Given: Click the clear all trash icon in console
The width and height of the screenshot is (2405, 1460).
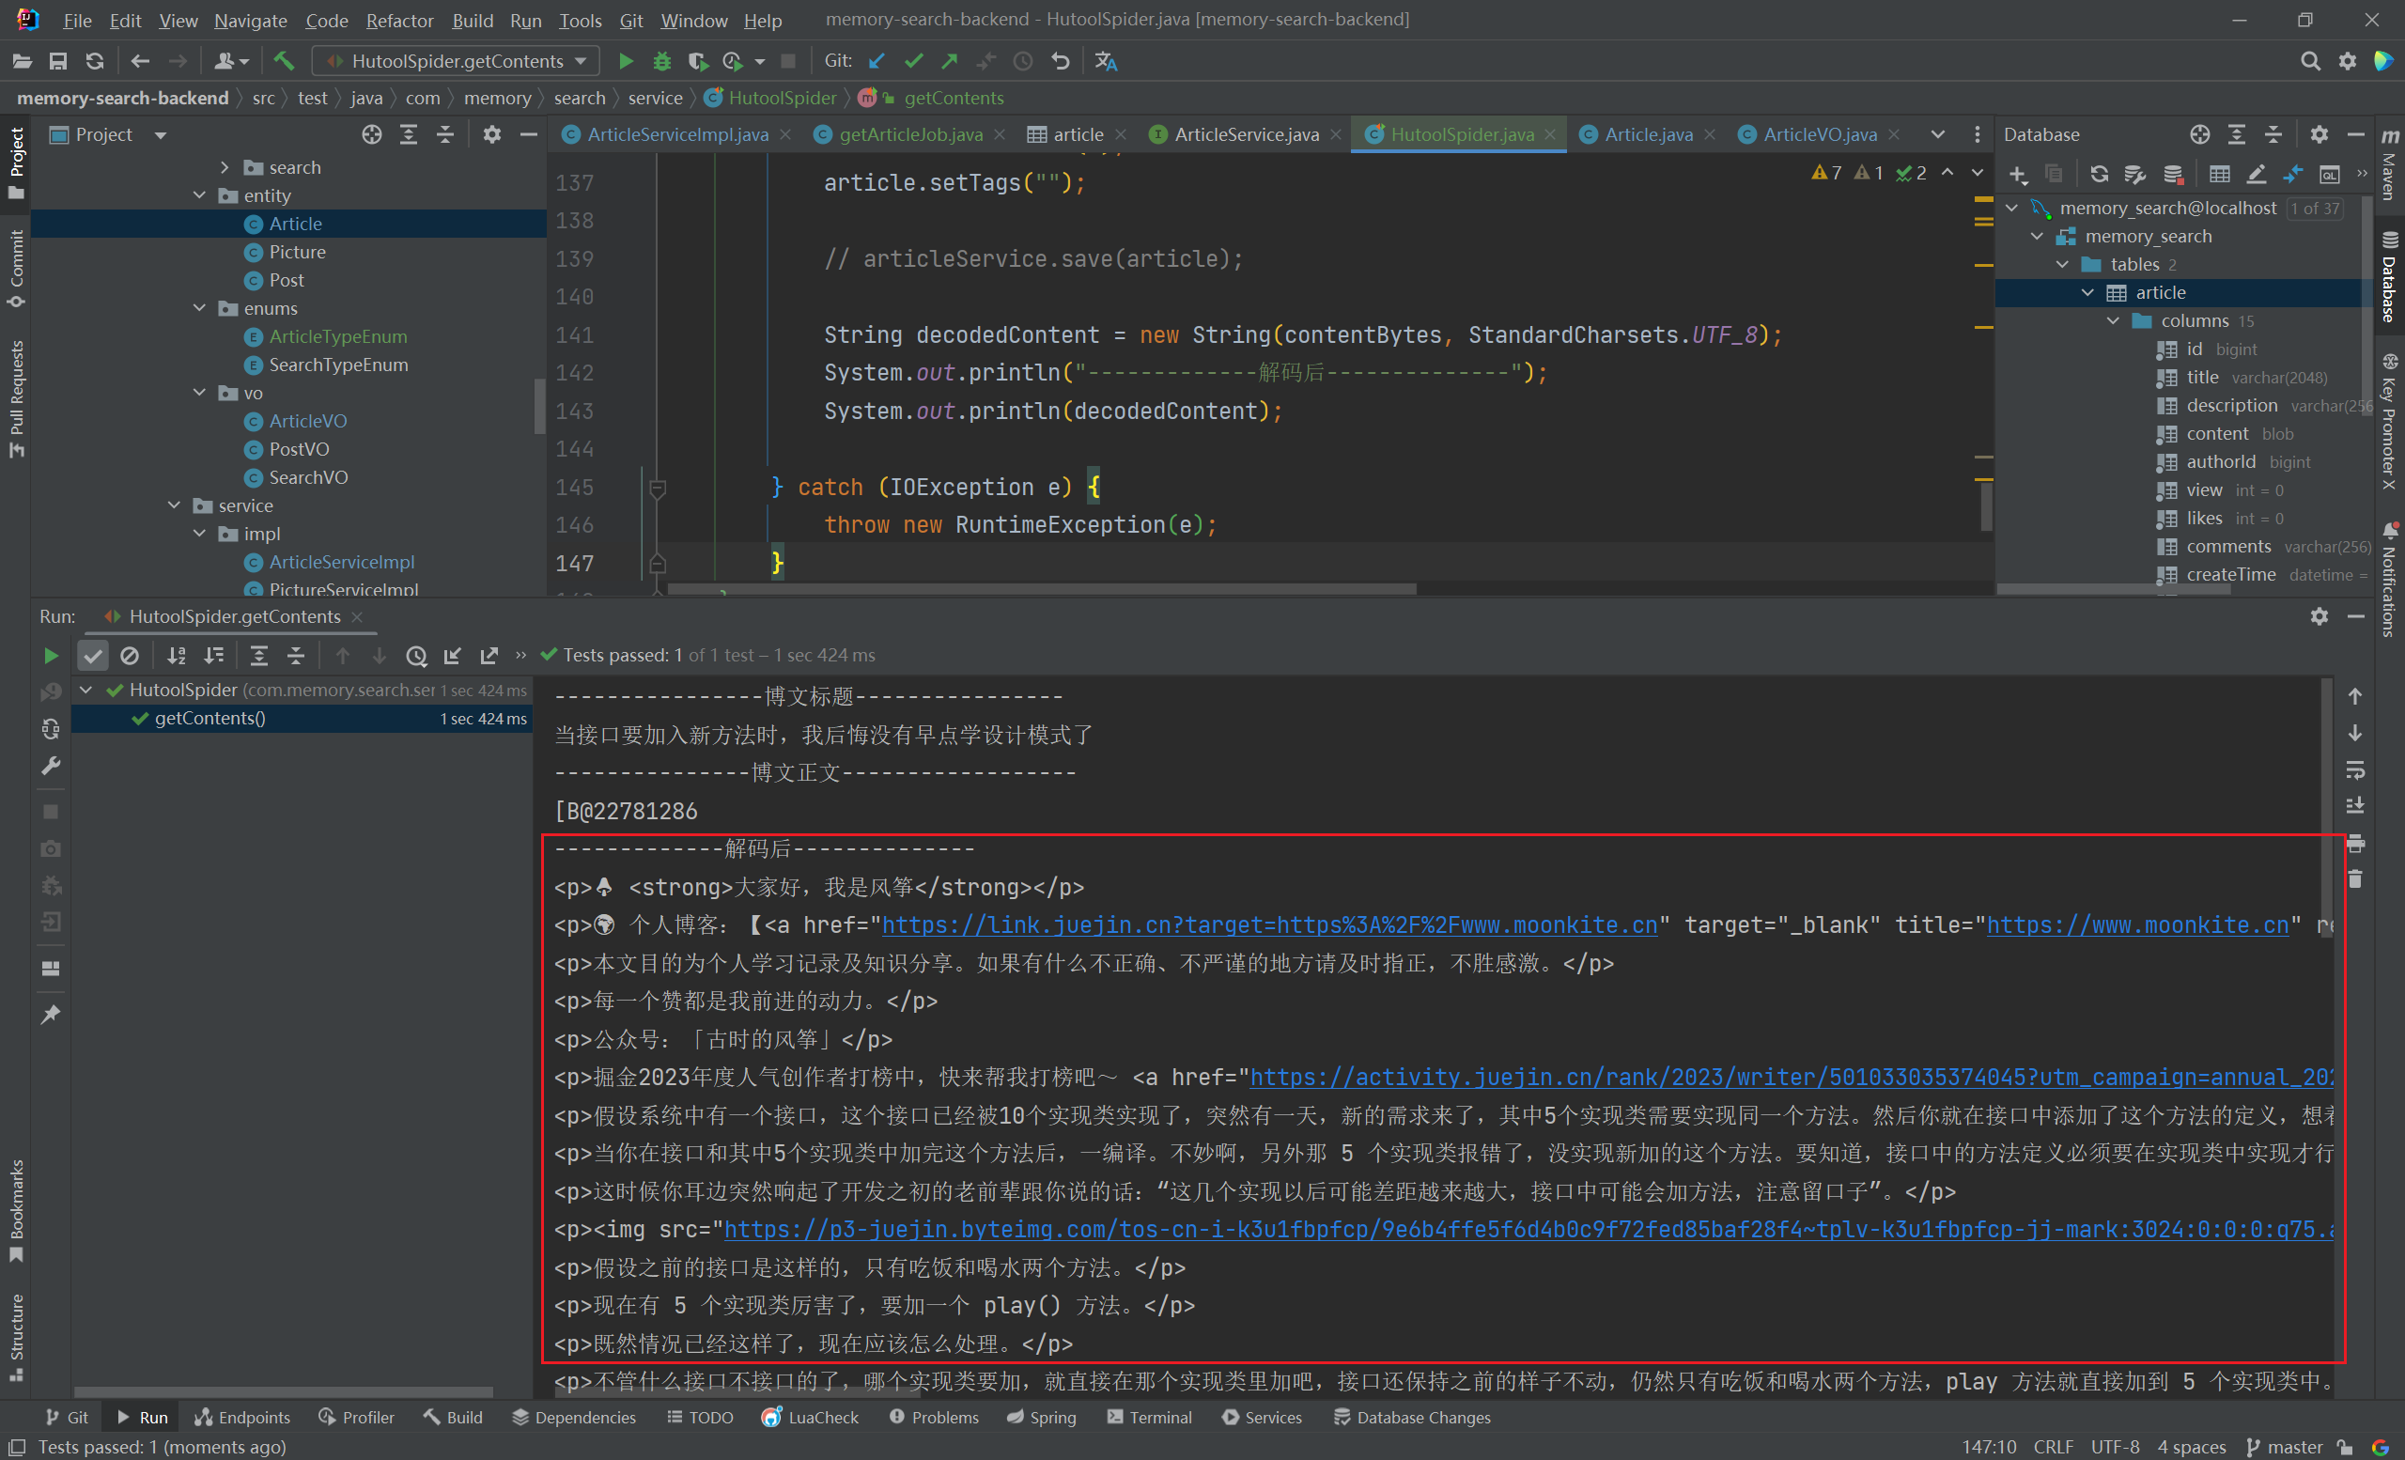Looking at the screenshot, I should pyautogui.click(x=2355, y=879).
